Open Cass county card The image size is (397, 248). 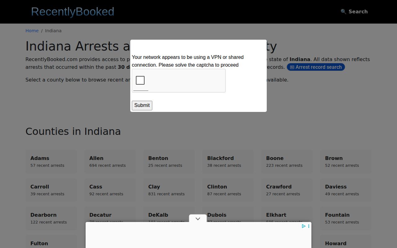110,190
